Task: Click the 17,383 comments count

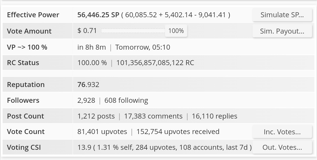Action: pyautogui.click(x=153, y=116)
